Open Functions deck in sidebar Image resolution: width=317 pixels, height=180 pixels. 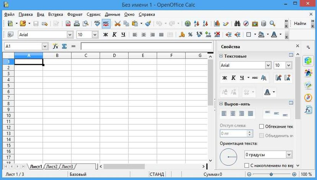pos(308,110)
